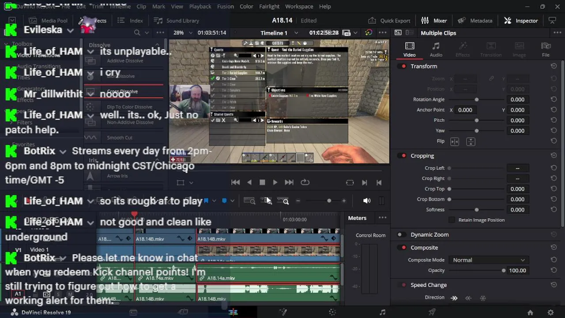Open the Fusion page icon in bottom bar
The image size is (565, 318).
tap(283, 312)
